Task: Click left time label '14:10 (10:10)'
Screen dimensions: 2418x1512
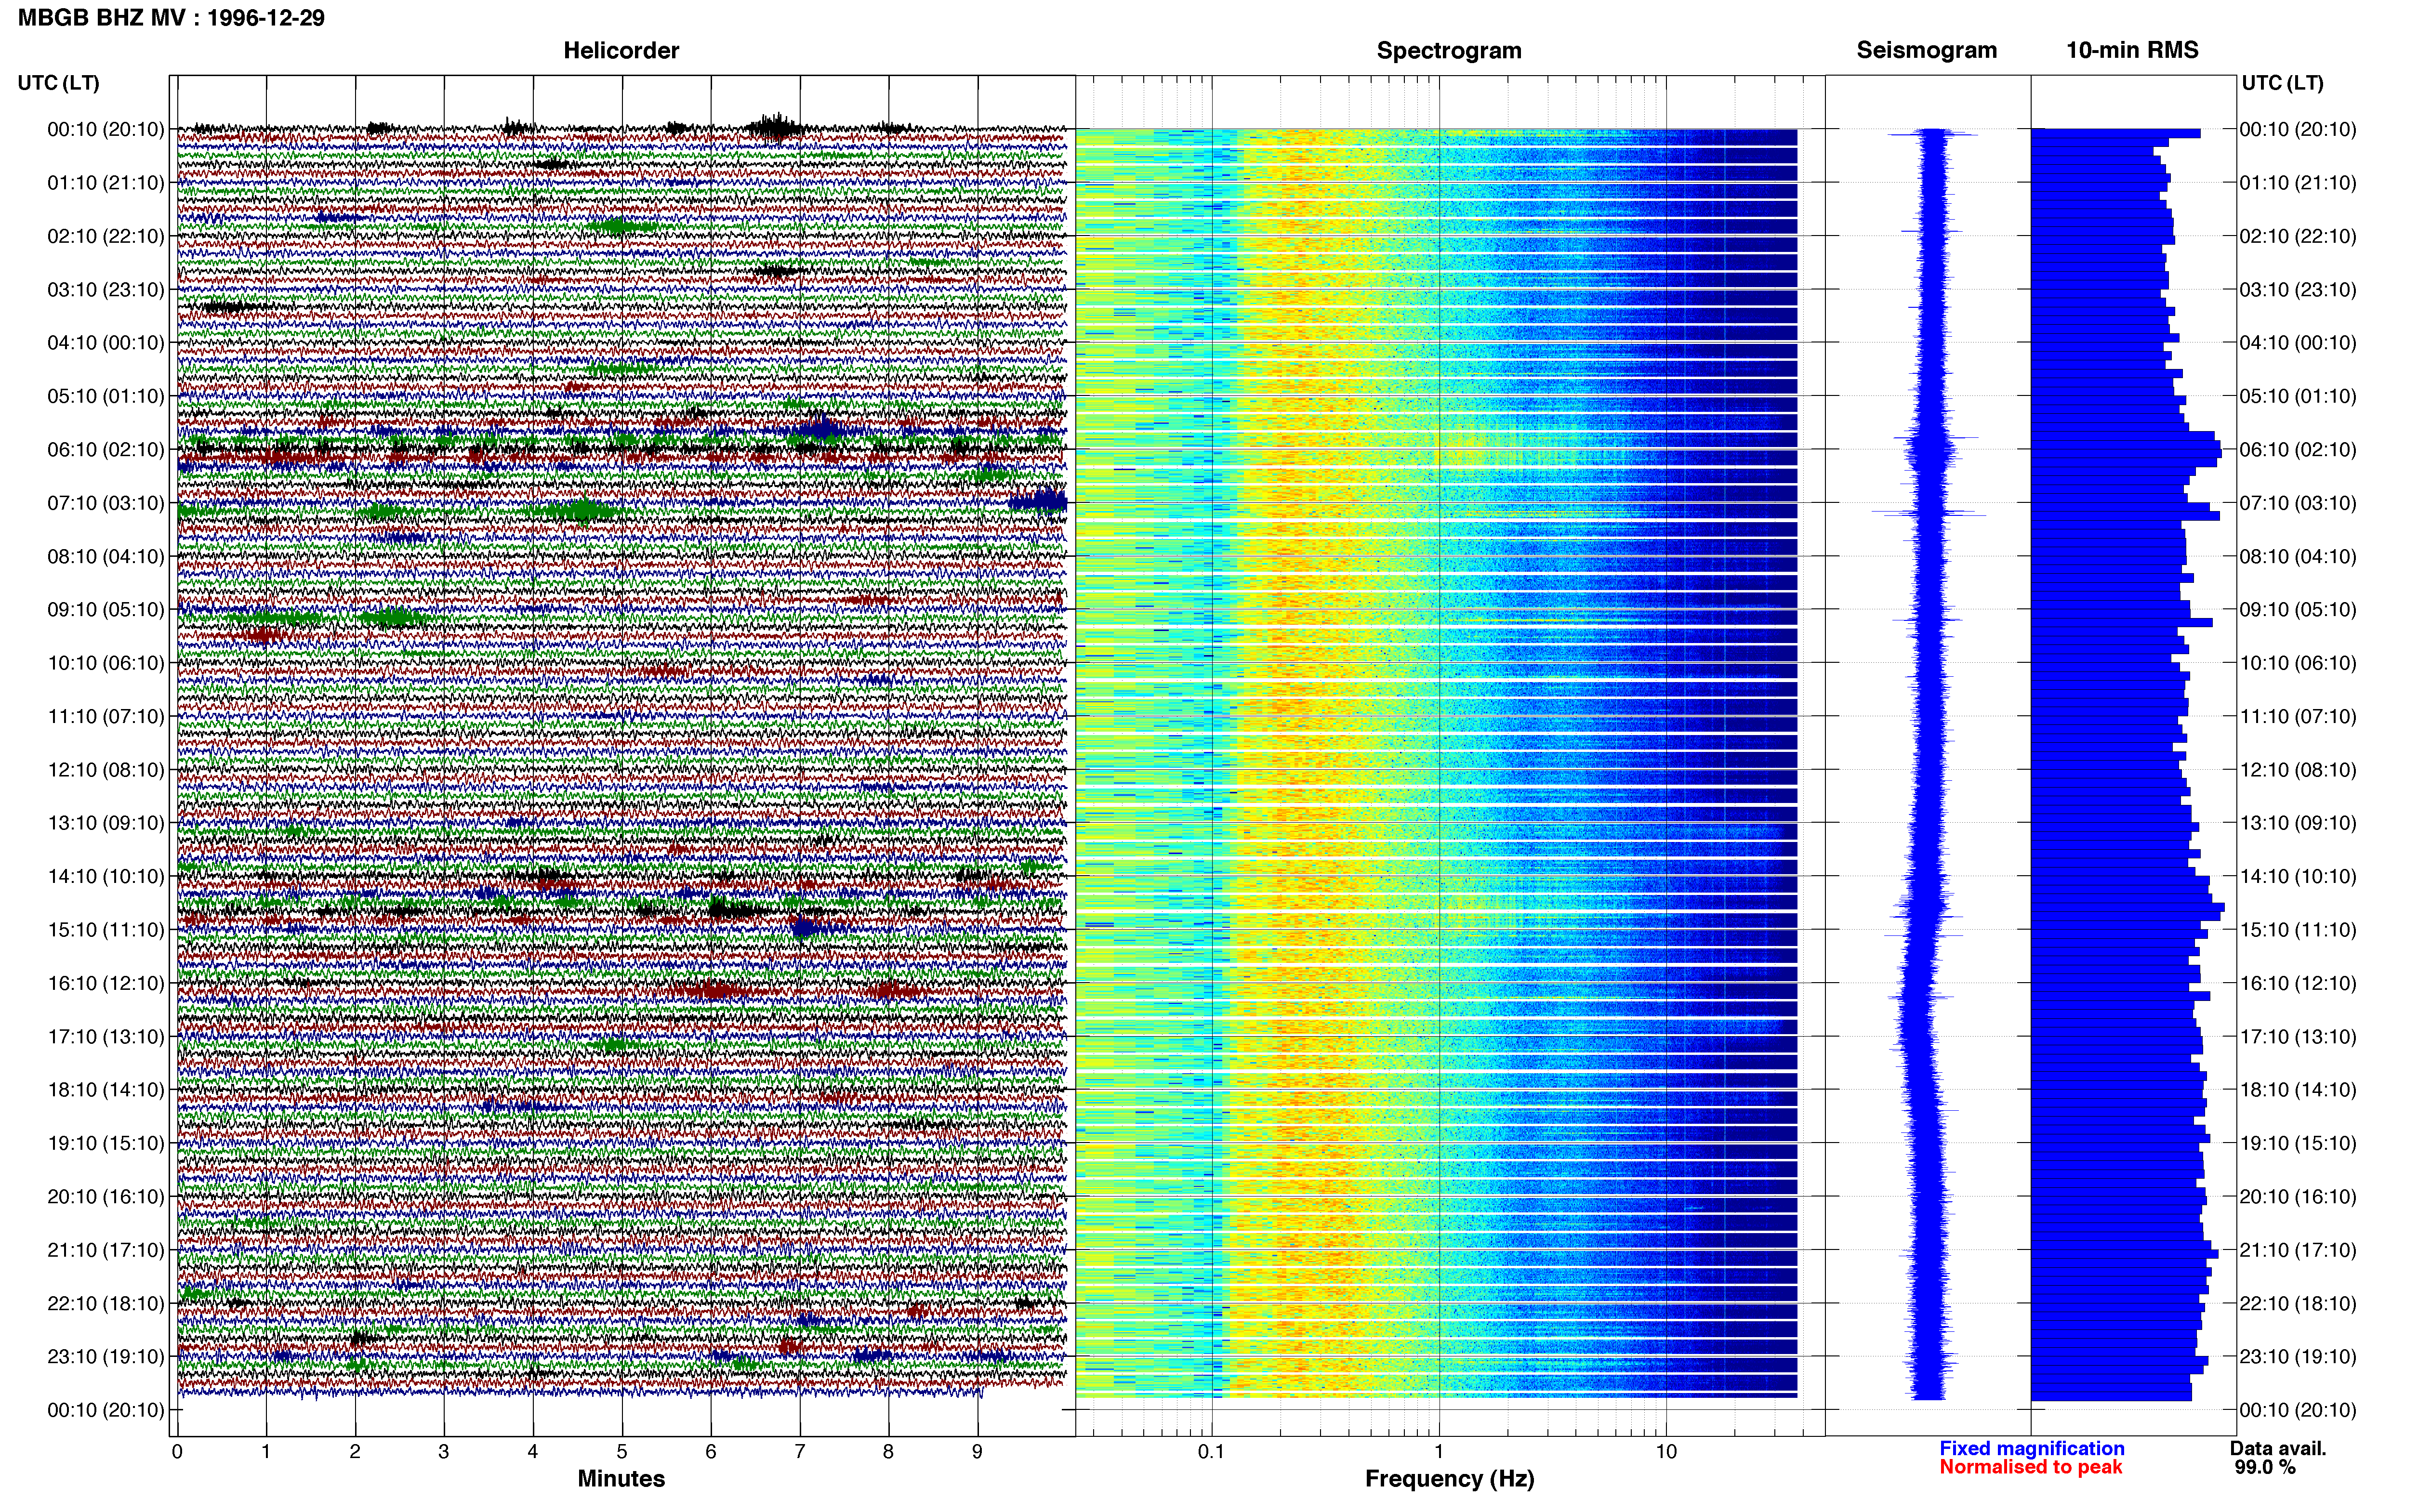Action: (106, 877)
